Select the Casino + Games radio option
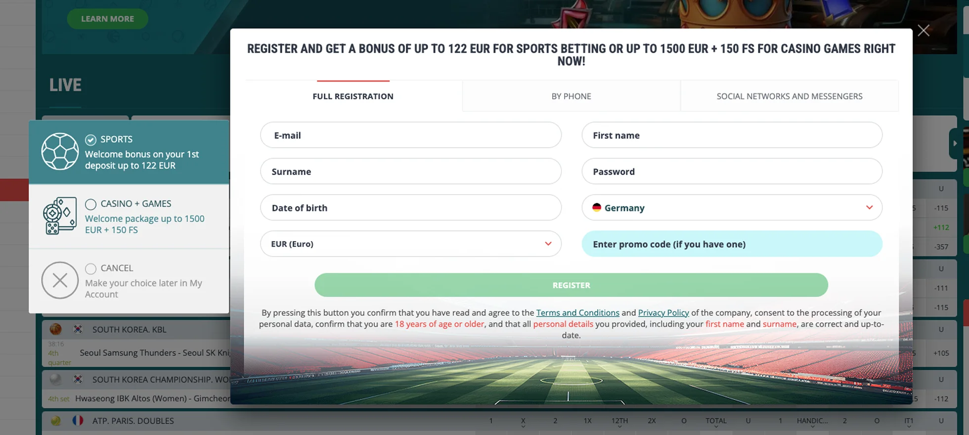Viewport: 969px width, 435px height. coord(90,204)
